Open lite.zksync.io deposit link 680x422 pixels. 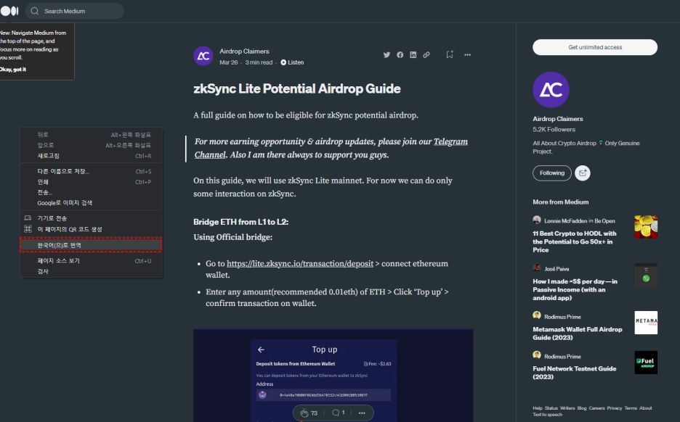(300, 264)
